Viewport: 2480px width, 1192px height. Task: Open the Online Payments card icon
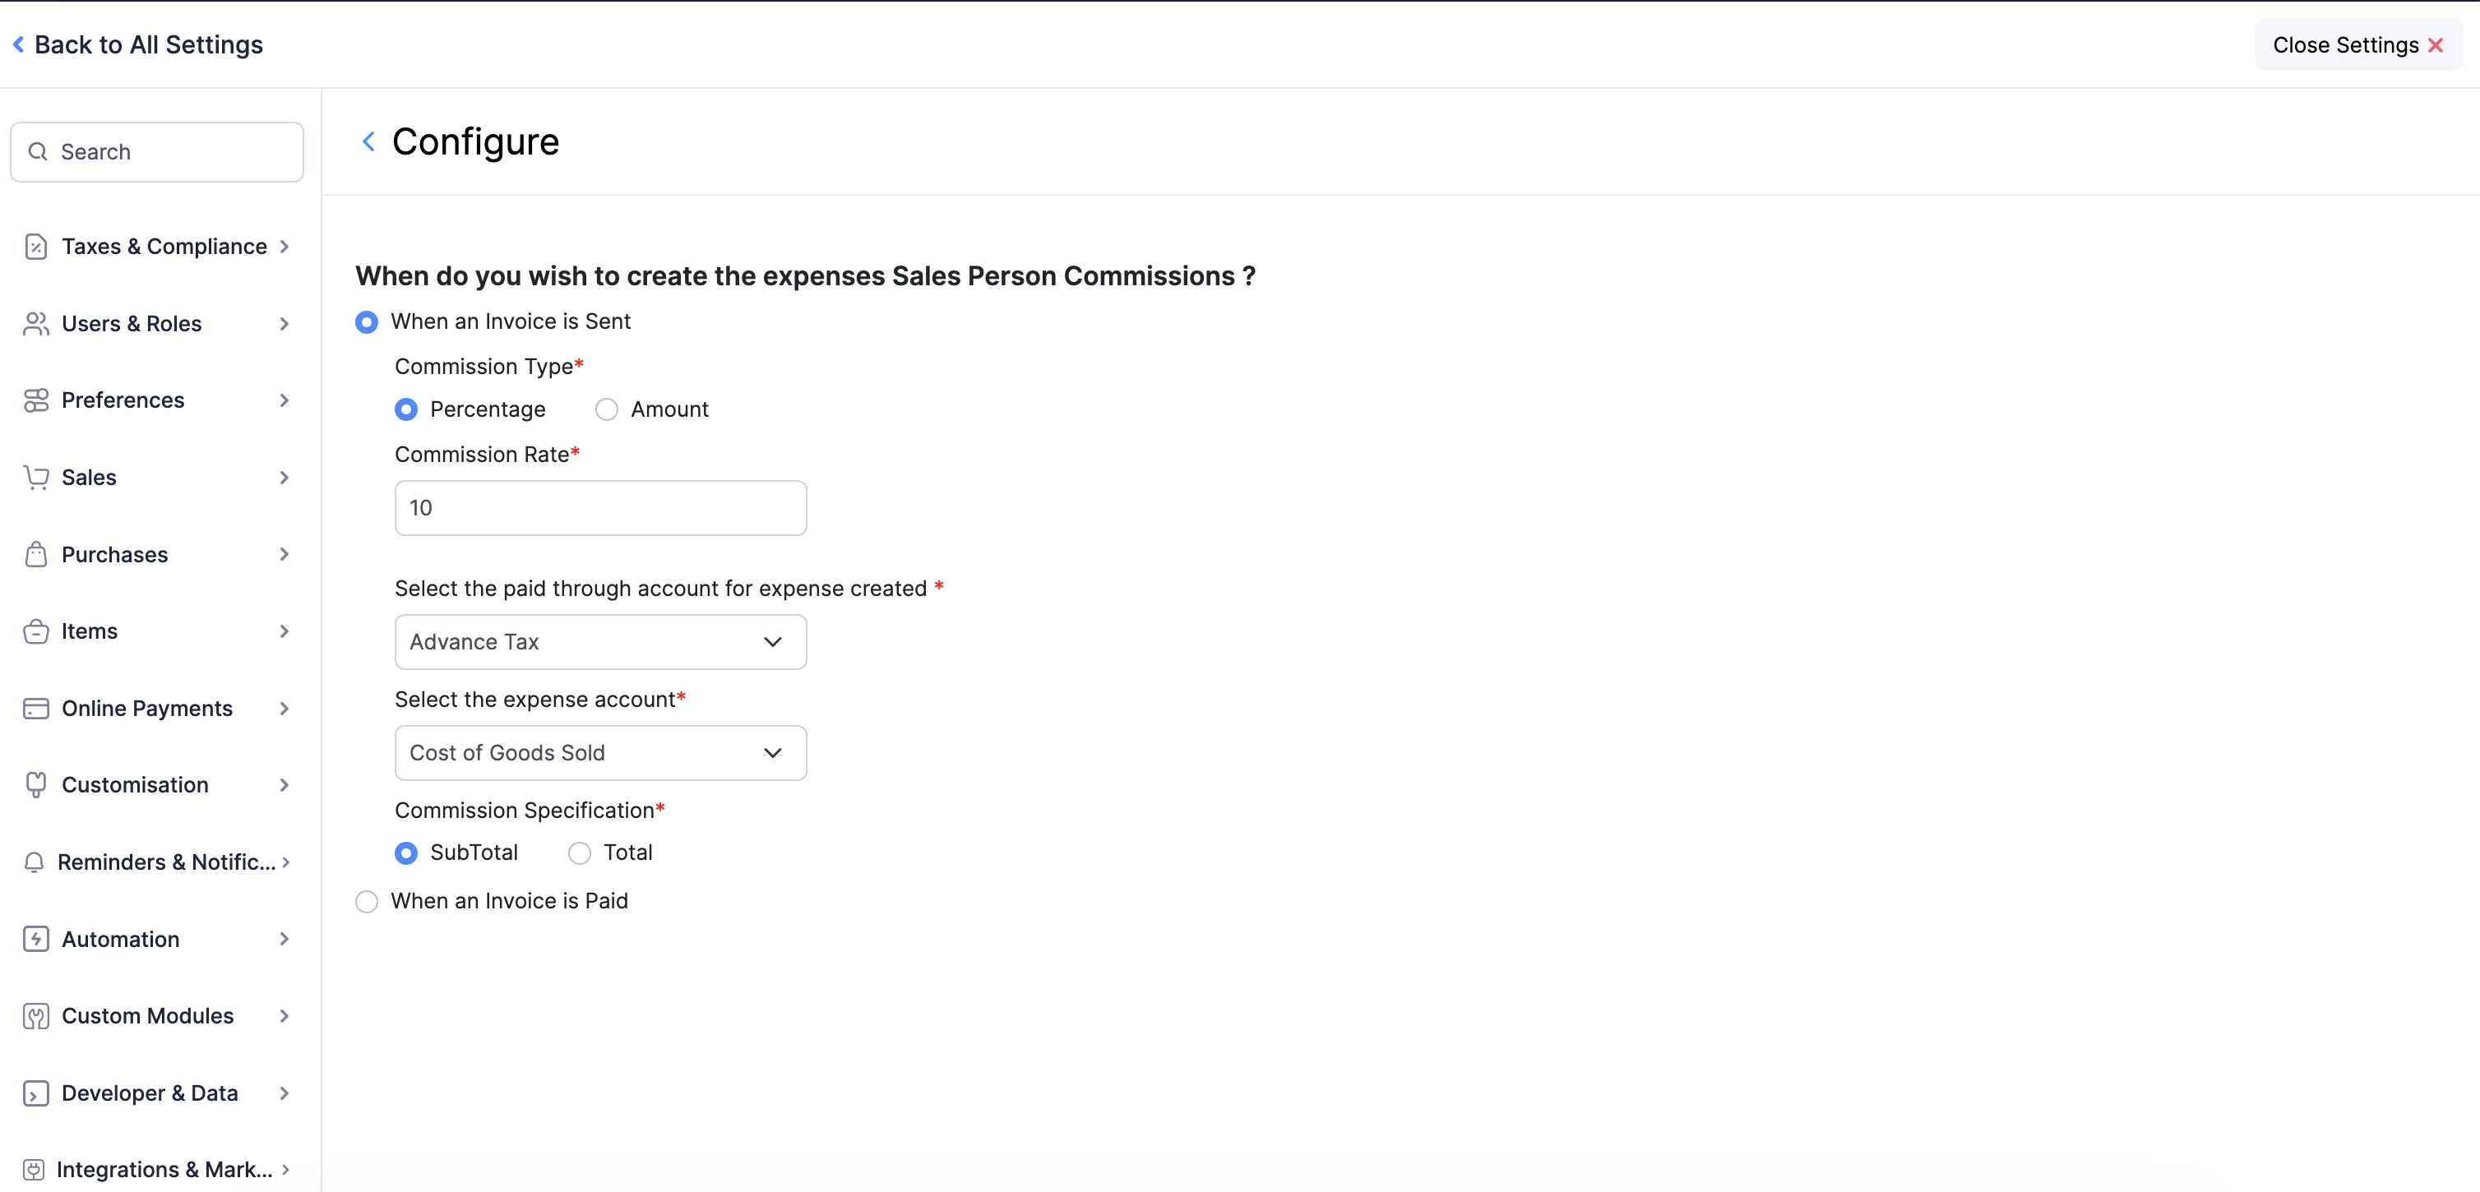pos(35,708)
